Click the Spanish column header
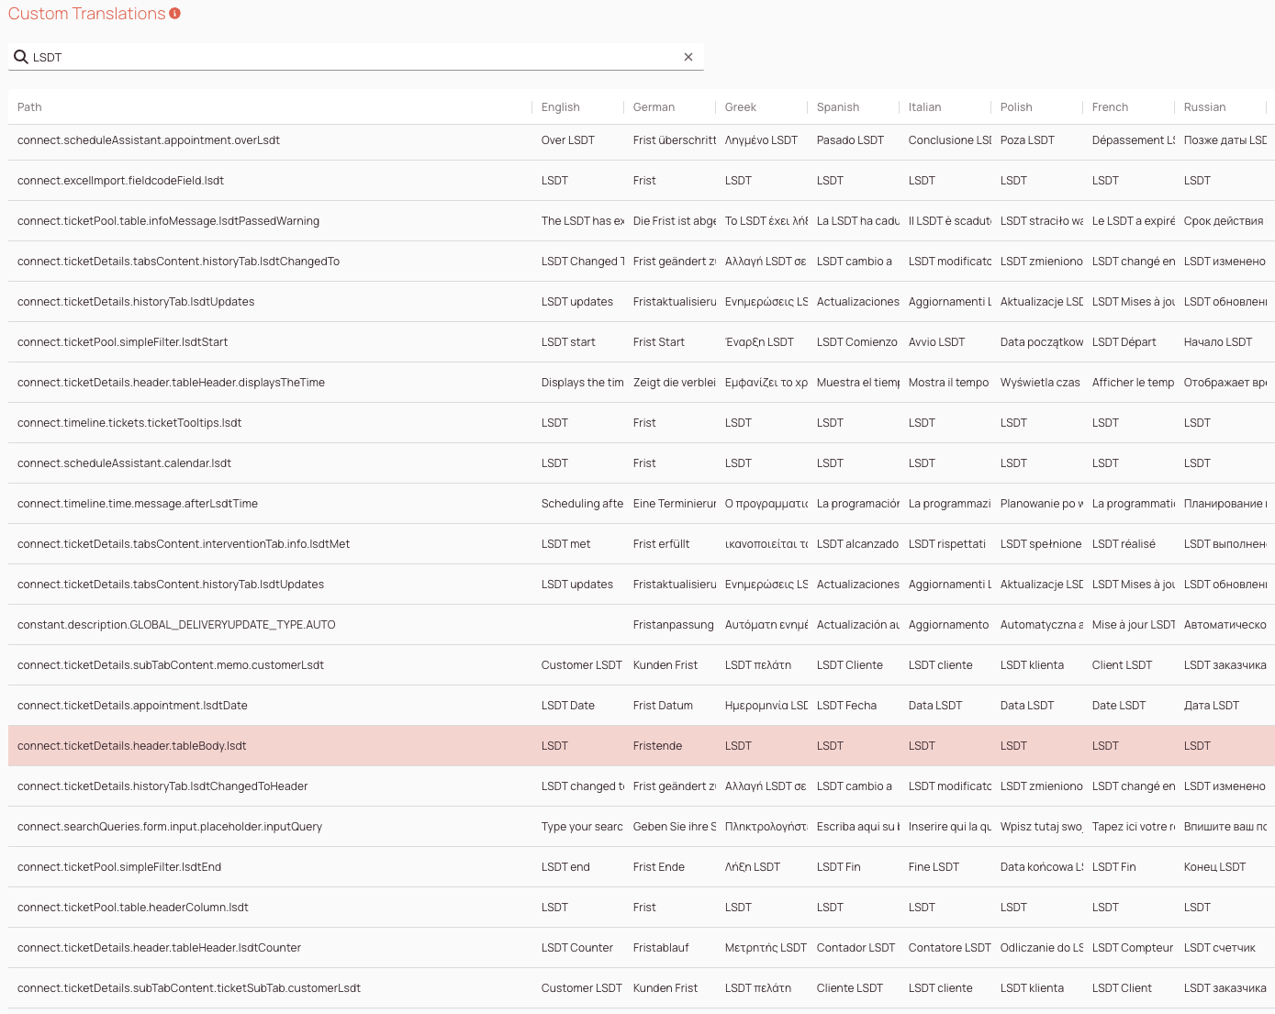Screen dimensions: 1275x1014 (x=837, y=106)
